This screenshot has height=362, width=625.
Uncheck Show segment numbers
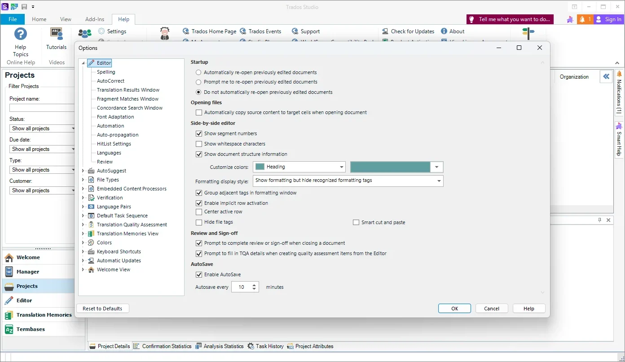tap(199, 133)
